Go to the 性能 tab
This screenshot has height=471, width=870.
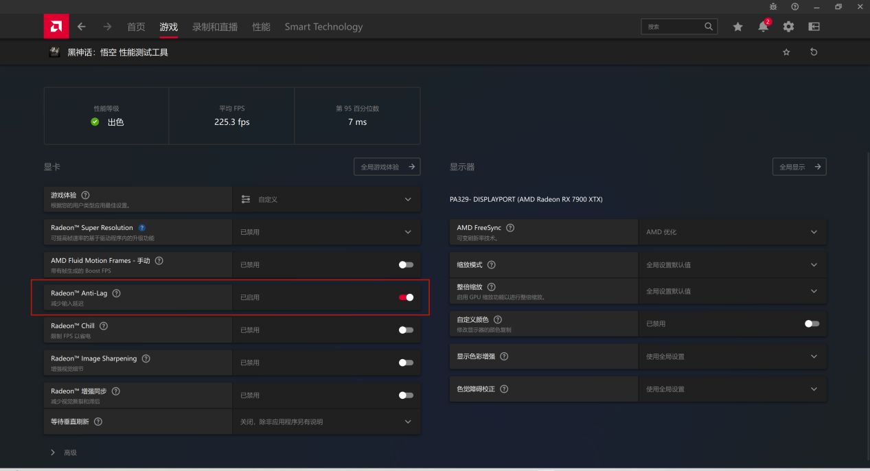tap(261, 27)
